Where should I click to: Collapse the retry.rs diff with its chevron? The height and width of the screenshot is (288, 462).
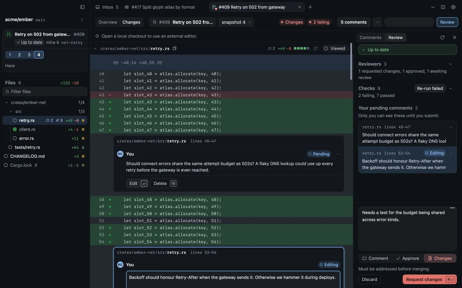(95, 49)
